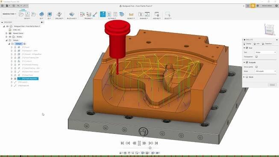The image size is (279, 157).
Task: Expand the Stock section in Simulate panel
Action: click(x=244, y=77)
